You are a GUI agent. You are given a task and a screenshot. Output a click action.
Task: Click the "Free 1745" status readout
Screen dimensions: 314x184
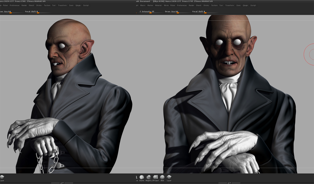(x=187, y=1)
